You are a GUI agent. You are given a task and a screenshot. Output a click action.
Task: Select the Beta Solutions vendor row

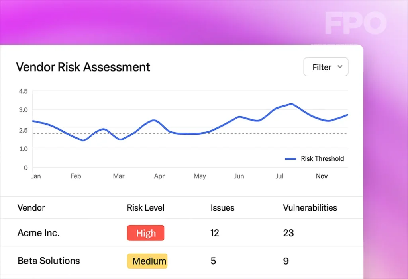coord(49,261)
